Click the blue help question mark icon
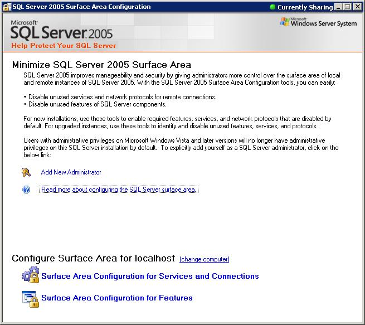365x325 pixels. (x=26, y=190)
